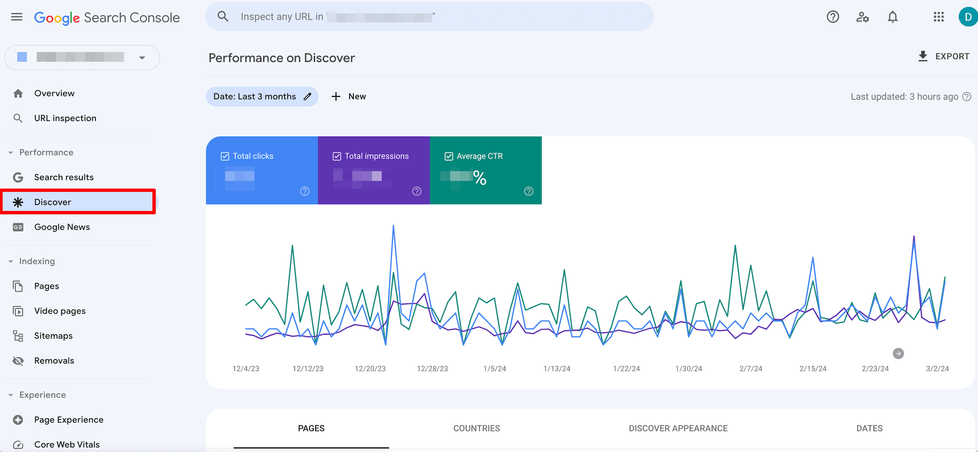Show help for Total impressions card
Screen dimensions: 978x452
point(417,191)
